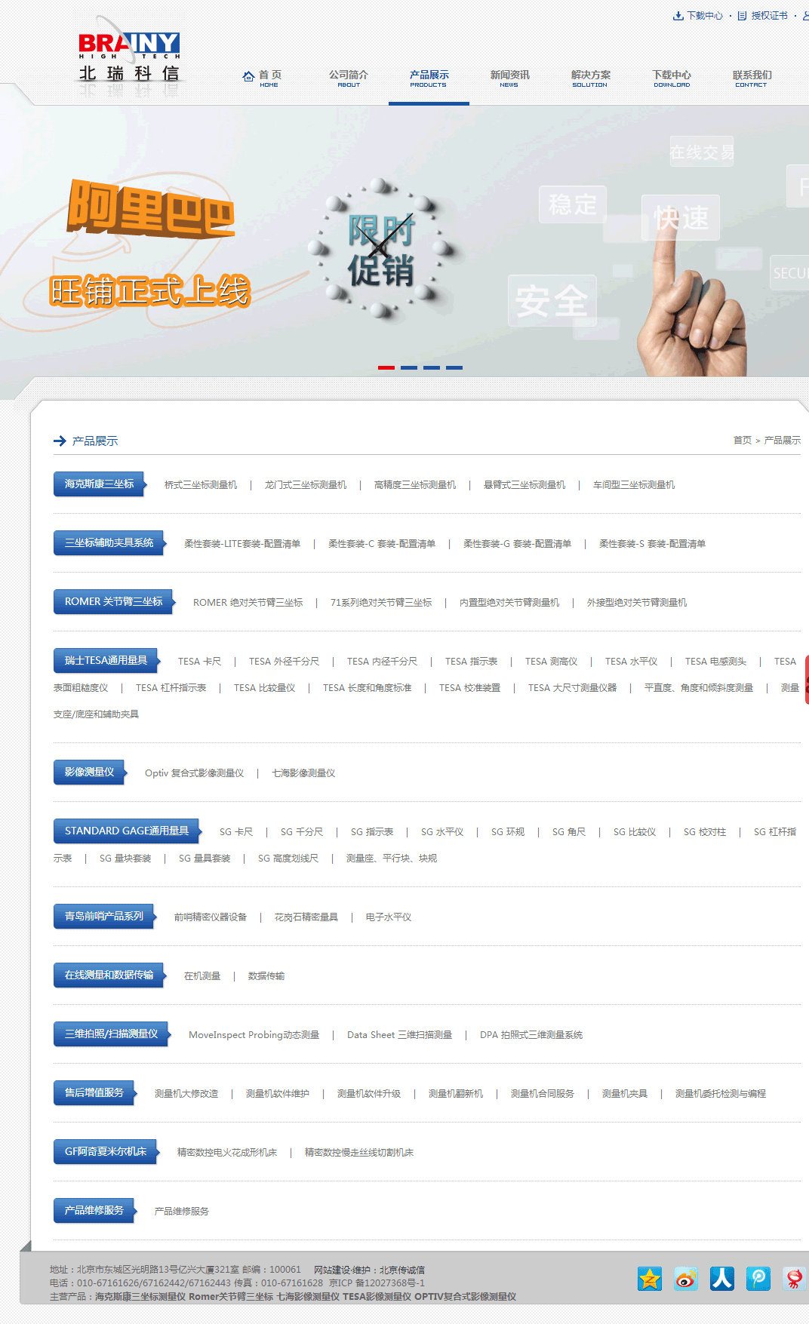
Task: Open the 七海影像测量仪 link
Action: click(303, 773)
